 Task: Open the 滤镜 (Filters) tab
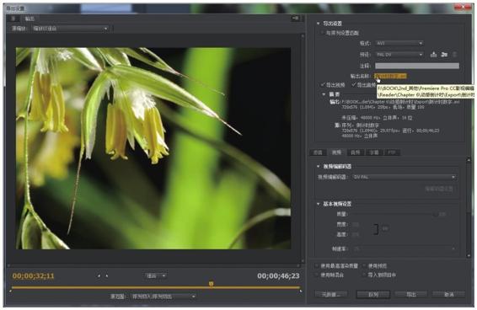coord(318,152)
